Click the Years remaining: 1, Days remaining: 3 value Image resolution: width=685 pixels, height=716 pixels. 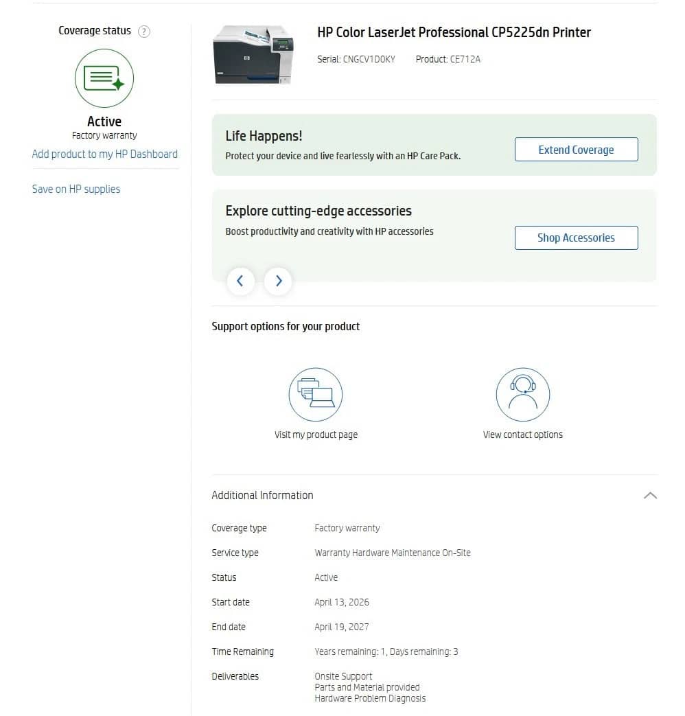[386, 651]
